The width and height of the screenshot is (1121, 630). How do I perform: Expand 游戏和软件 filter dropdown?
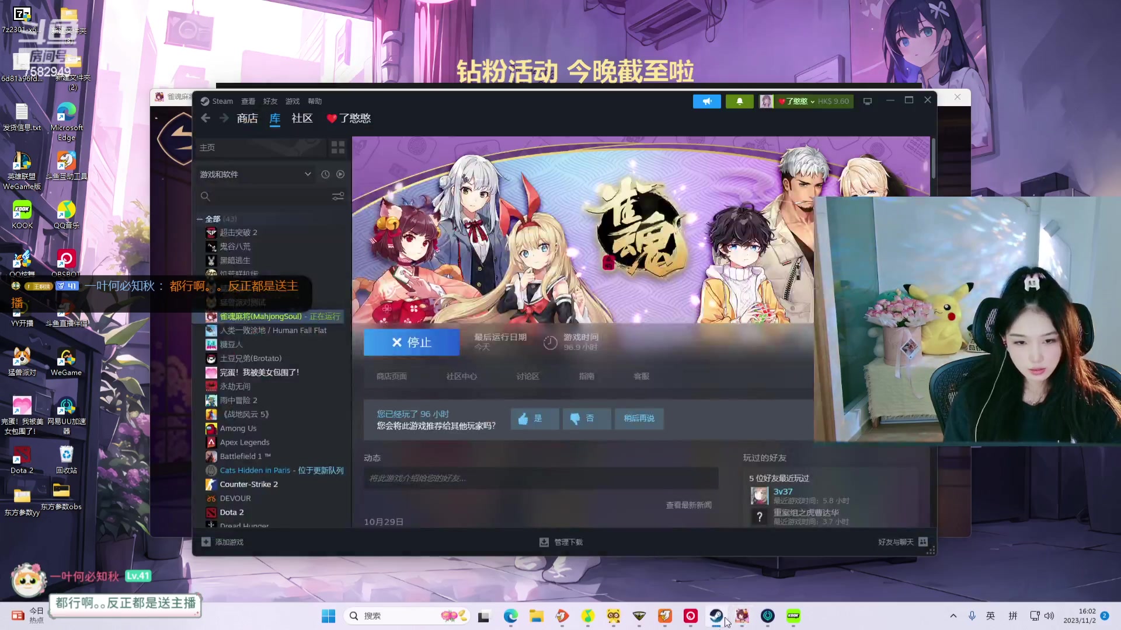pyautogui.click(x=256, y=174)
